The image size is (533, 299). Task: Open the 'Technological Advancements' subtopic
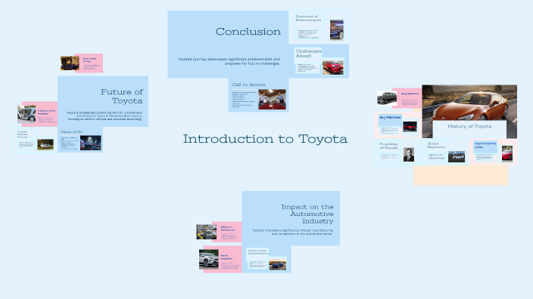click(257, 252)
